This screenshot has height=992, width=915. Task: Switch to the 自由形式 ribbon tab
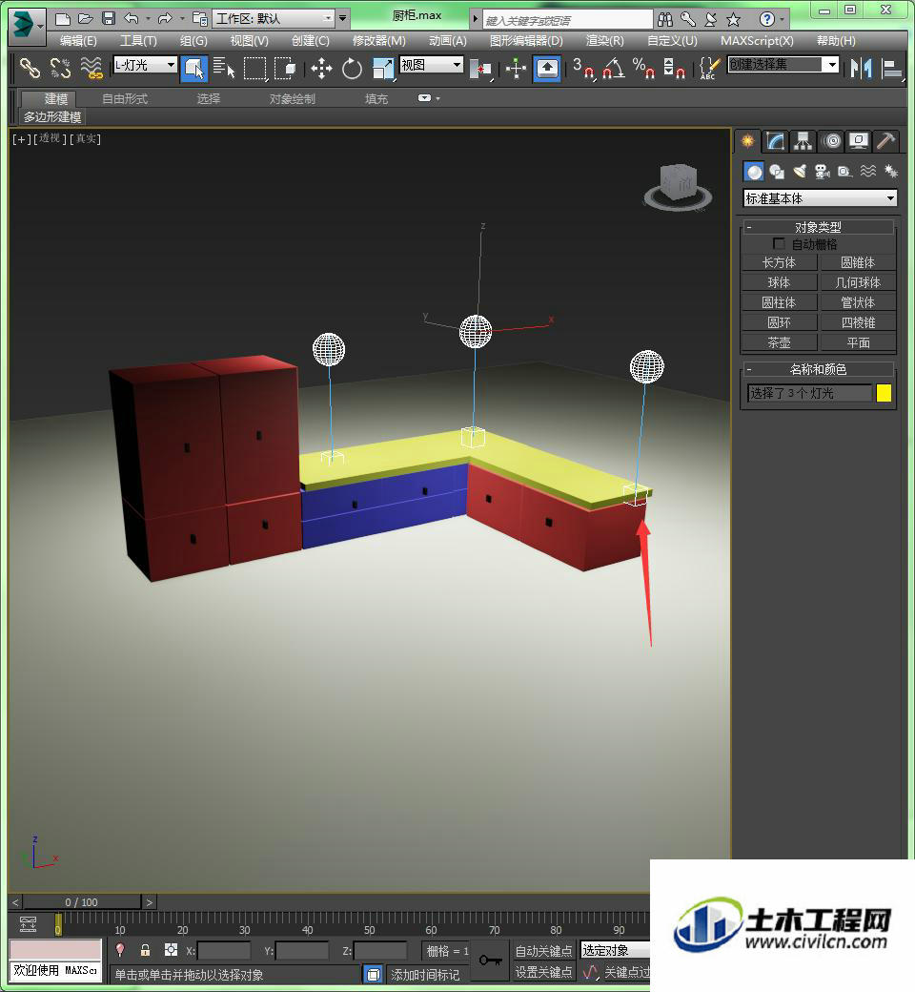pos(125,98)
